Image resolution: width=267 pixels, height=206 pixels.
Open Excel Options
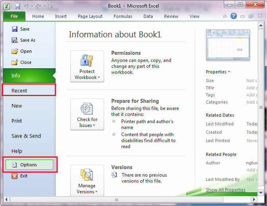coord(29,165)
